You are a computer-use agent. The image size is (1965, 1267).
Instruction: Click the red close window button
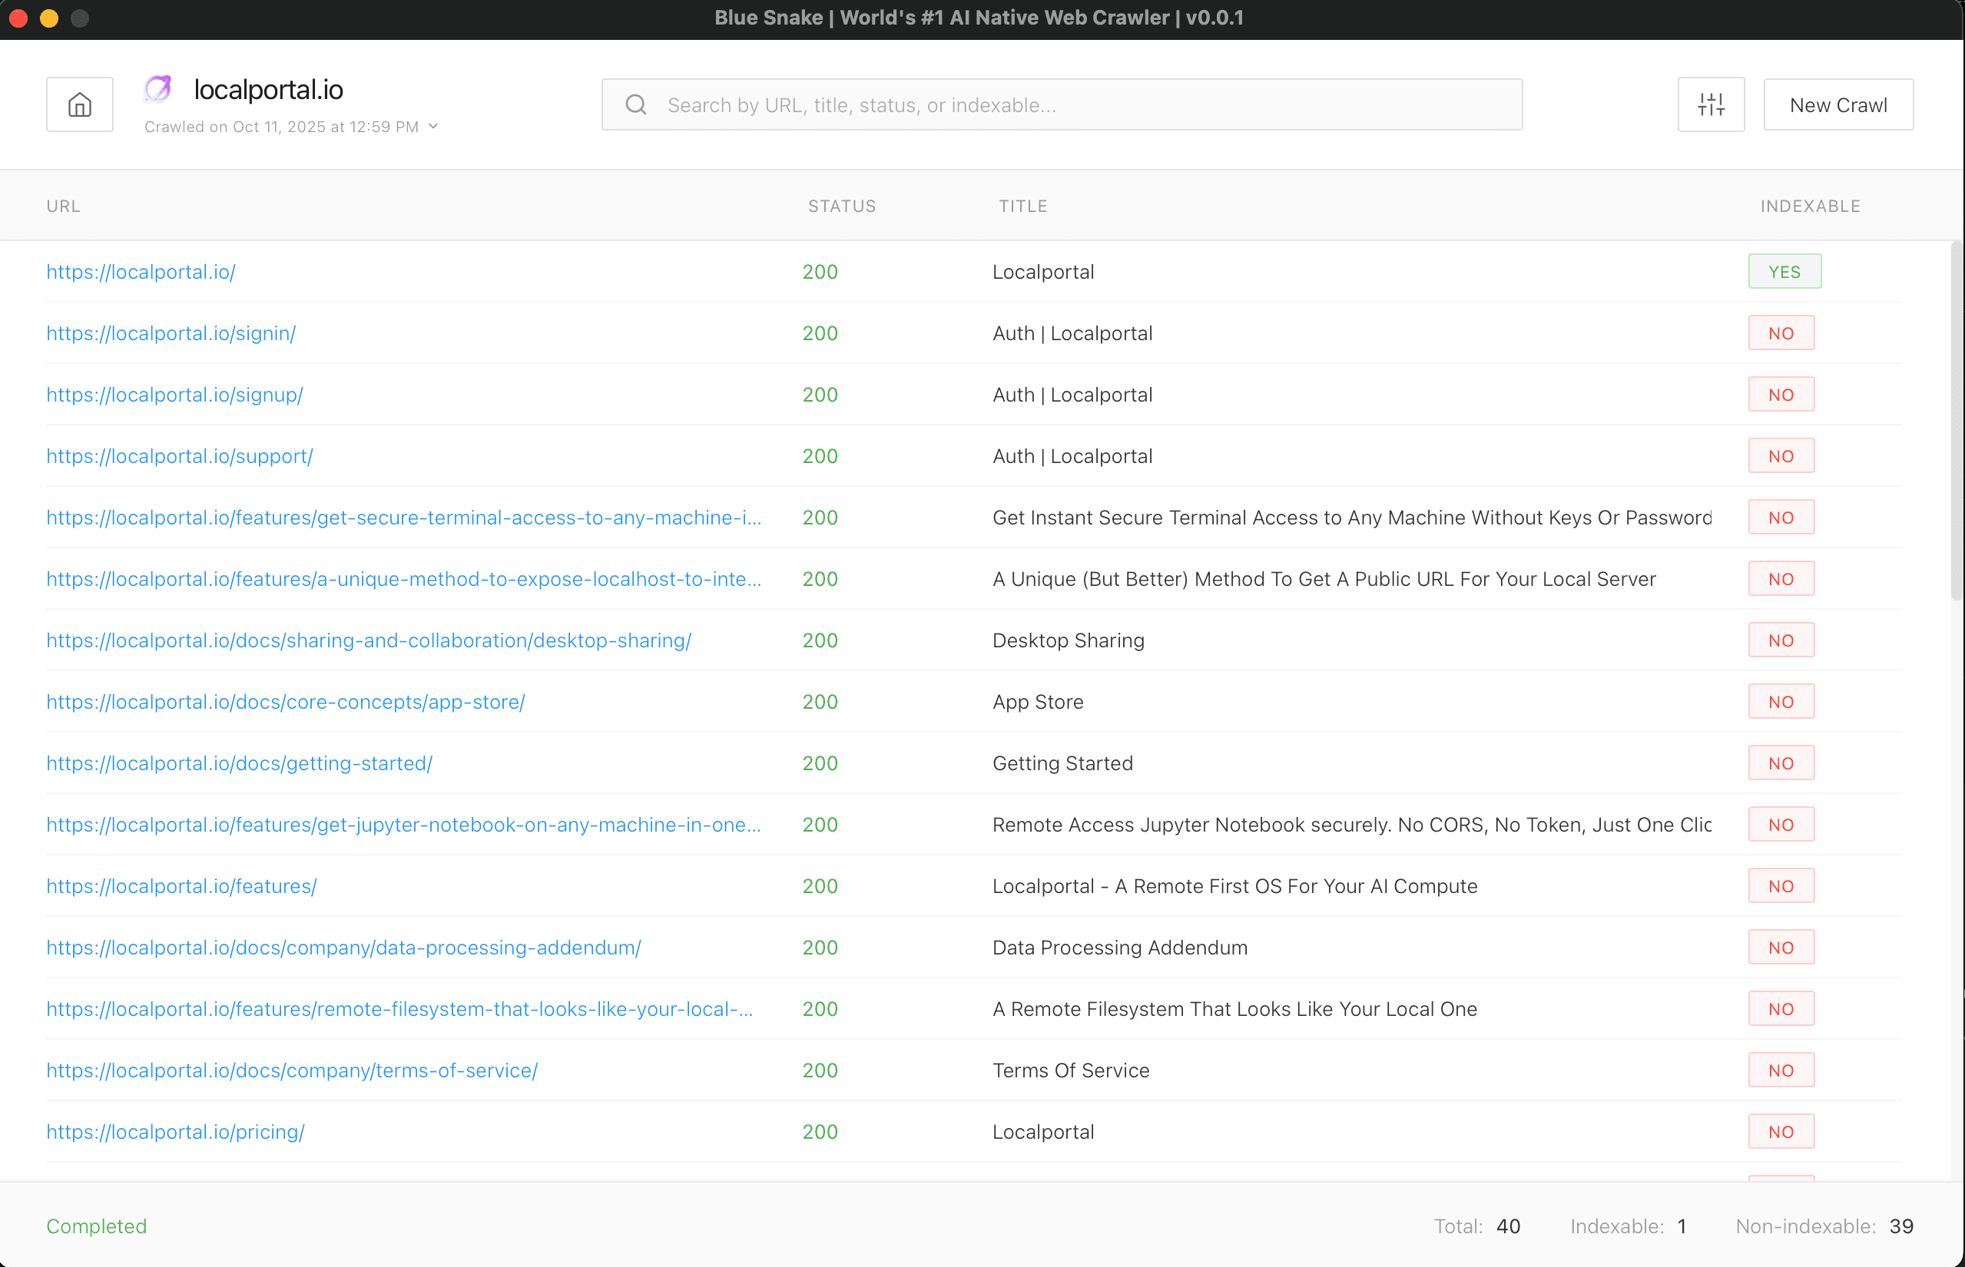18,18
